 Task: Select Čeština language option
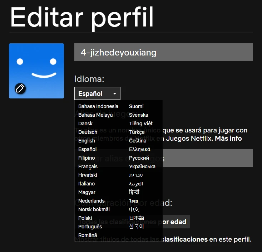coord(138,141)
